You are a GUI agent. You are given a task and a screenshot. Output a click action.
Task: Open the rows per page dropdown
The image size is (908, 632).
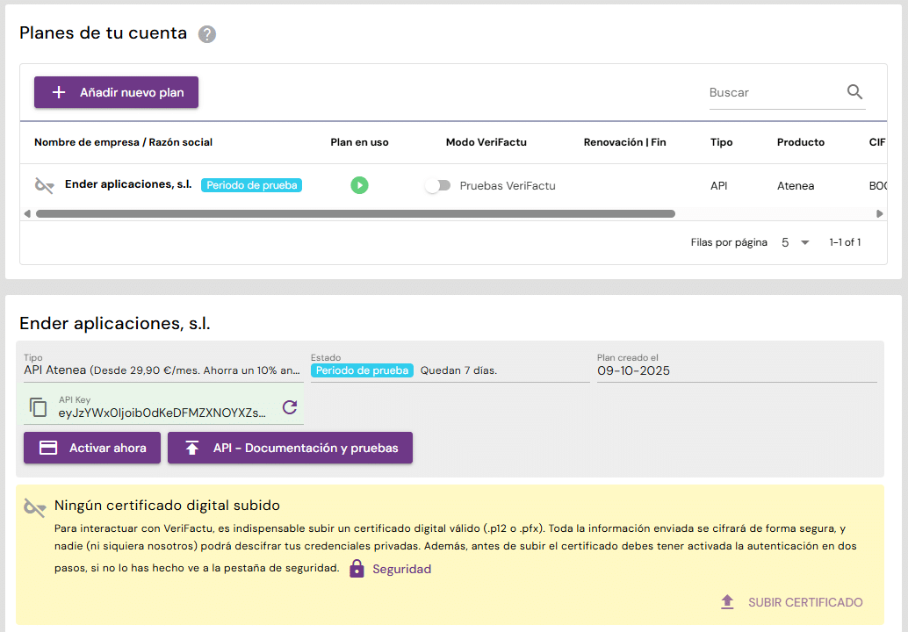click(x=796, y=242)
